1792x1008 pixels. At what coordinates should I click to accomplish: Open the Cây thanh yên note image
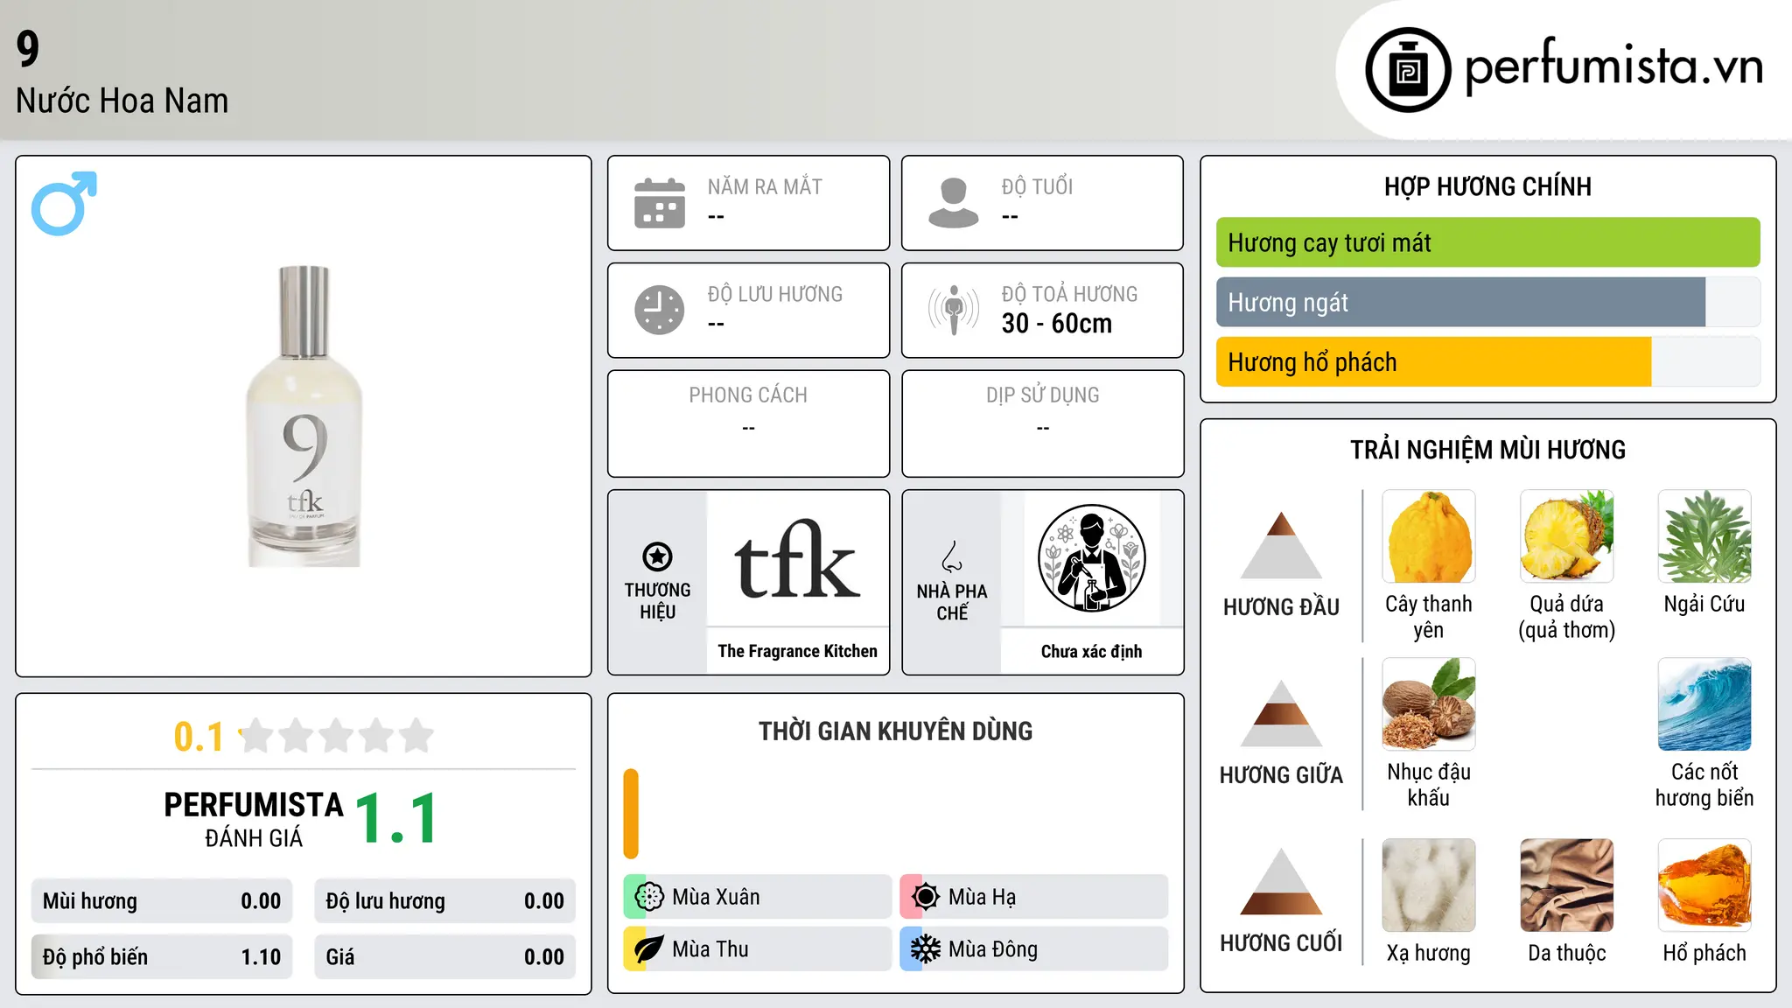click(1429, 536)
